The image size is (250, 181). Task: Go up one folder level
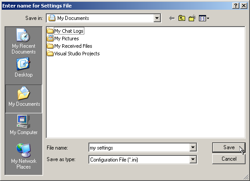coord(182,18)
